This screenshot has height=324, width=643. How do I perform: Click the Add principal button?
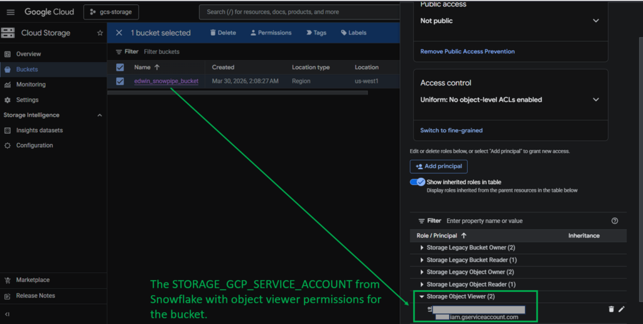438,167
